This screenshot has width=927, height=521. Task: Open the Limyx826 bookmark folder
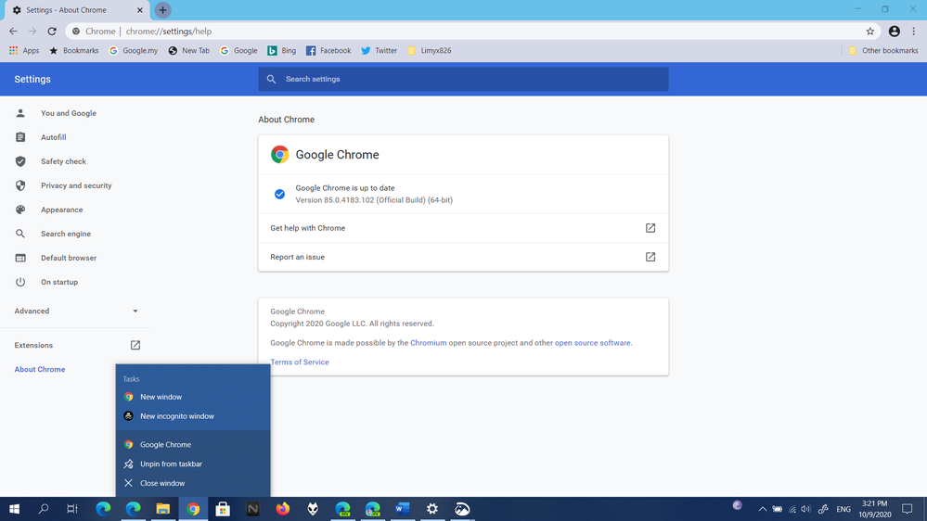point(430,51)
